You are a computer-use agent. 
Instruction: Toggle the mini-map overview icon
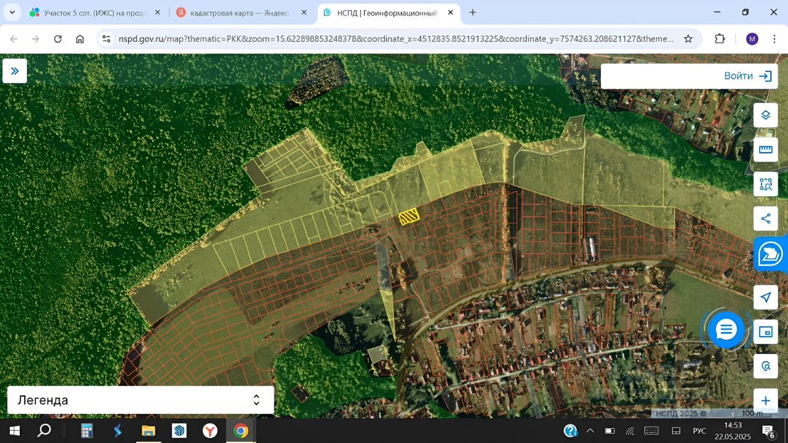[766, 332]
